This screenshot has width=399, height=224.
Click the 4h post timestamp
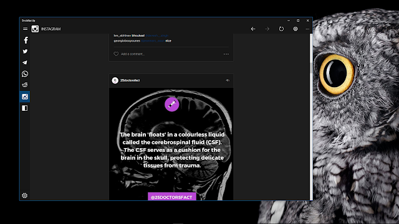227,80
